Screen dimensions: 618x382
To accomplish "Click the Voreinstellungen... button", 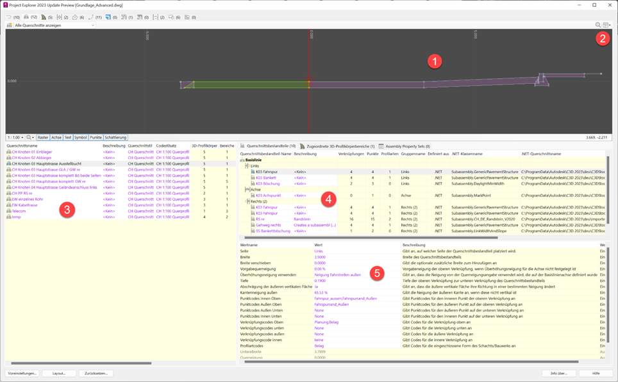I will 22,373.
